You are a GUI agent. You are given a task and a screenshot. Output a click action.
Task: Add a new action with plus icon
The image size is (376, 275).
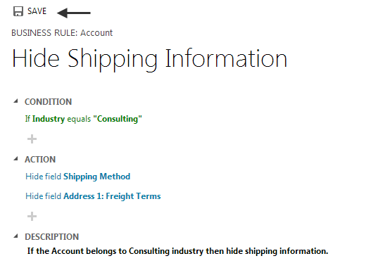[x=32, y=217]
